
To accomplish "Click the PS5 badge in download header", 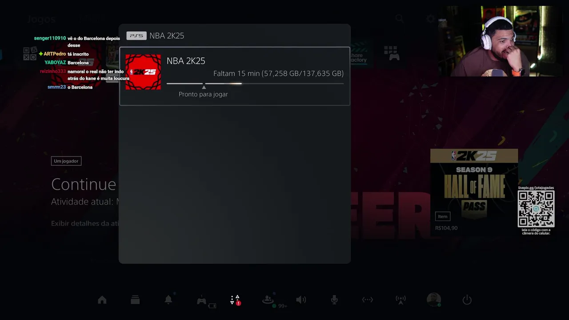I will tap(136, 36).
